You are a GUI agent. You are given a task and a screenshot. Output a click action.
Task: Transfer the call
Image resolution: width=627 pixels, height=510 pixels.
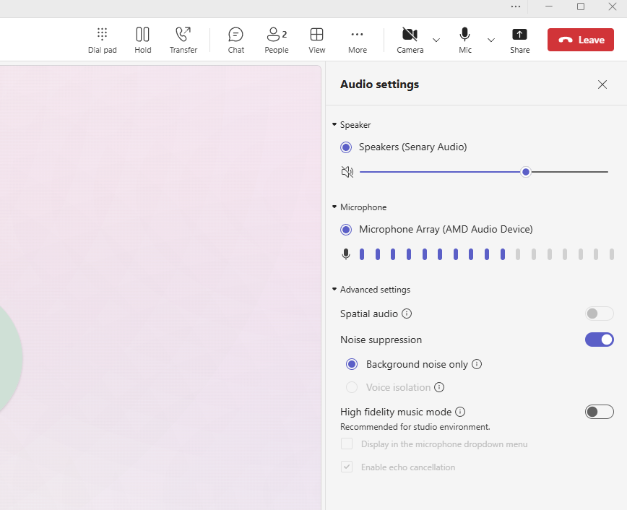183,40
